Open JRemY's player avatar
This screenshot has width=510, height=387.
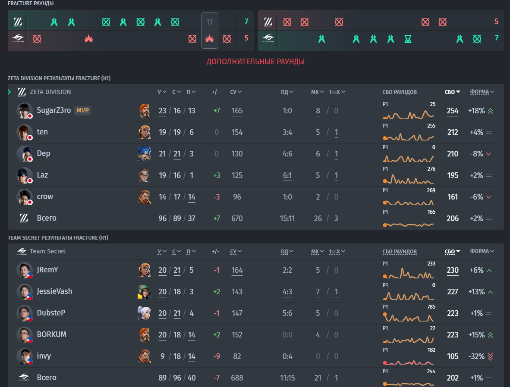click(25, 270)
